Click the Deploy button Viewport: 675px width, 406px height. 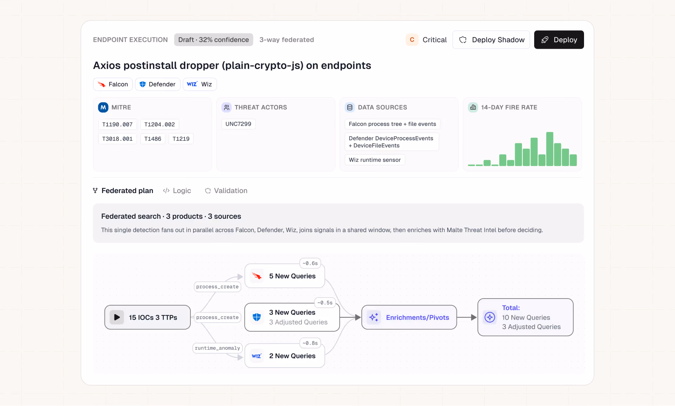(x=559, y=40)
